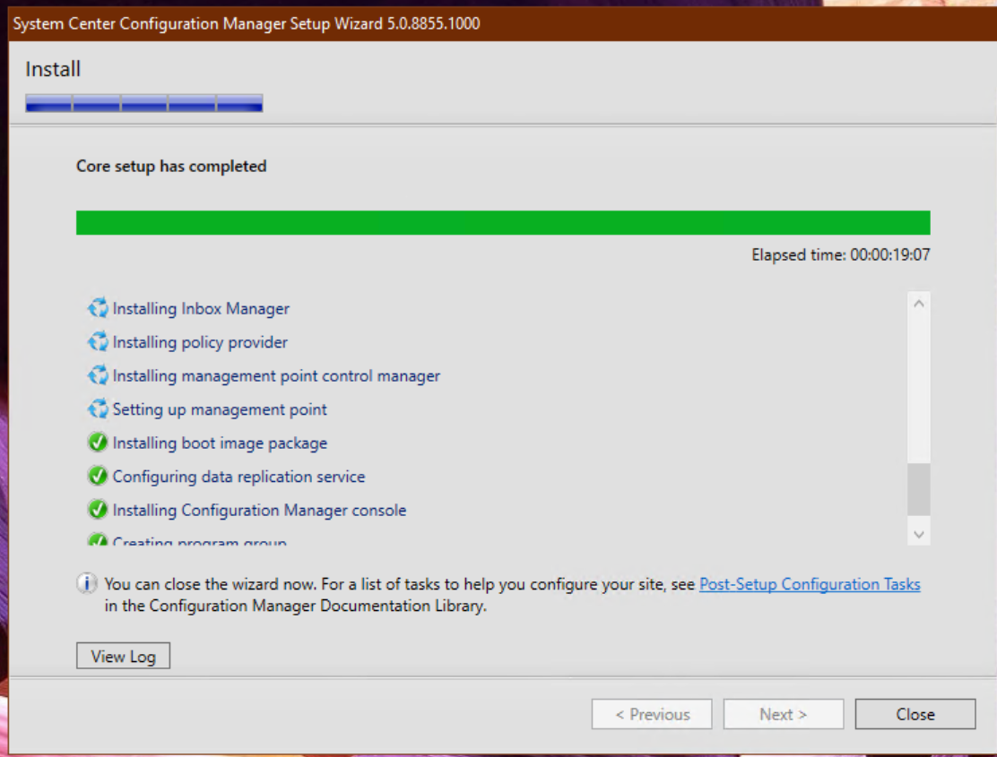Select the 'Installing boot image package' entry

coord(220,443)
